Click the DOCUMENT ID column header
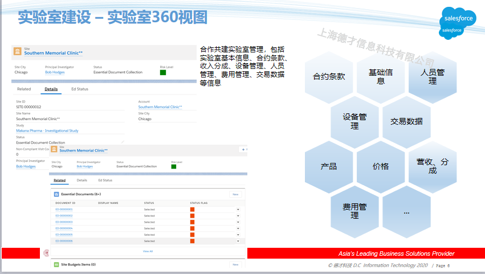The width and height of the screenshot is (485, 274). coord(66,203)
